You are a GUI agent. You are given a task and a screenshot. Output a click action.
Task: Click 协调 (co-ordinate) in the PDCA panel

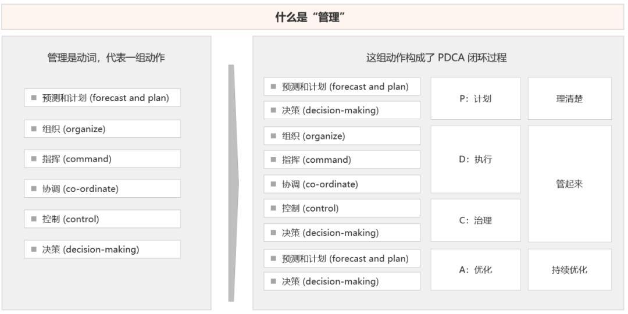pyautogui.click(x=342, y=184)
